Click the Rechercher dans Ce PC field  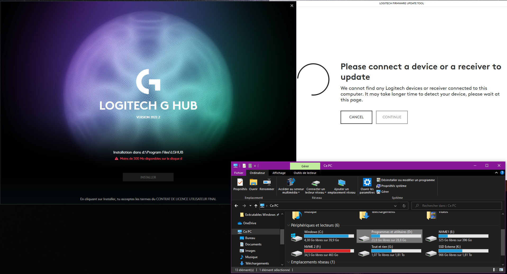point(456,206)
